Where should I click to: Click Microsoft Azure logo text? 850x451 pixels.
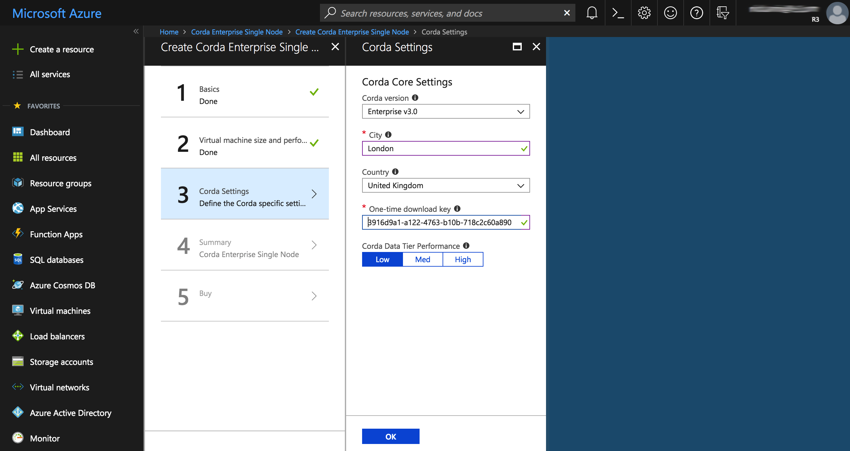pyautogui.click(x=57, y=13)
